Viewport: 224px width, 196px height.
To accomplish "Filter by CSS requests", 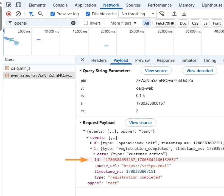I will (195, 23).
